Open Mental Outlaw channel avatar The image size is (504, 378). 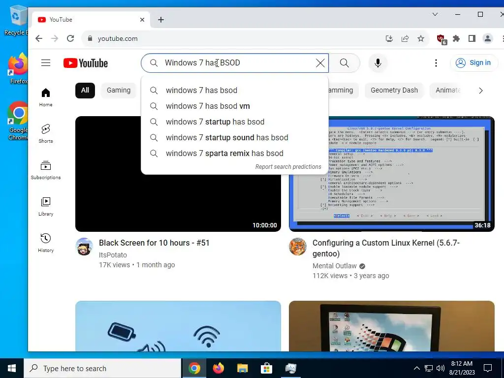click(298, 247)
